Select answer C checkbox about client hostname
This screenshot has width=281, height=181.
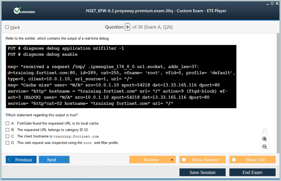(7, 136)
